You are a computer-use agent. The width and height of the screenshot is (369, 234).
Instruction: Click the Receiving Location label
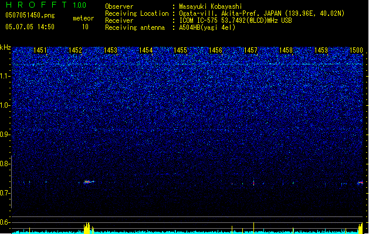tap(137, 13)
